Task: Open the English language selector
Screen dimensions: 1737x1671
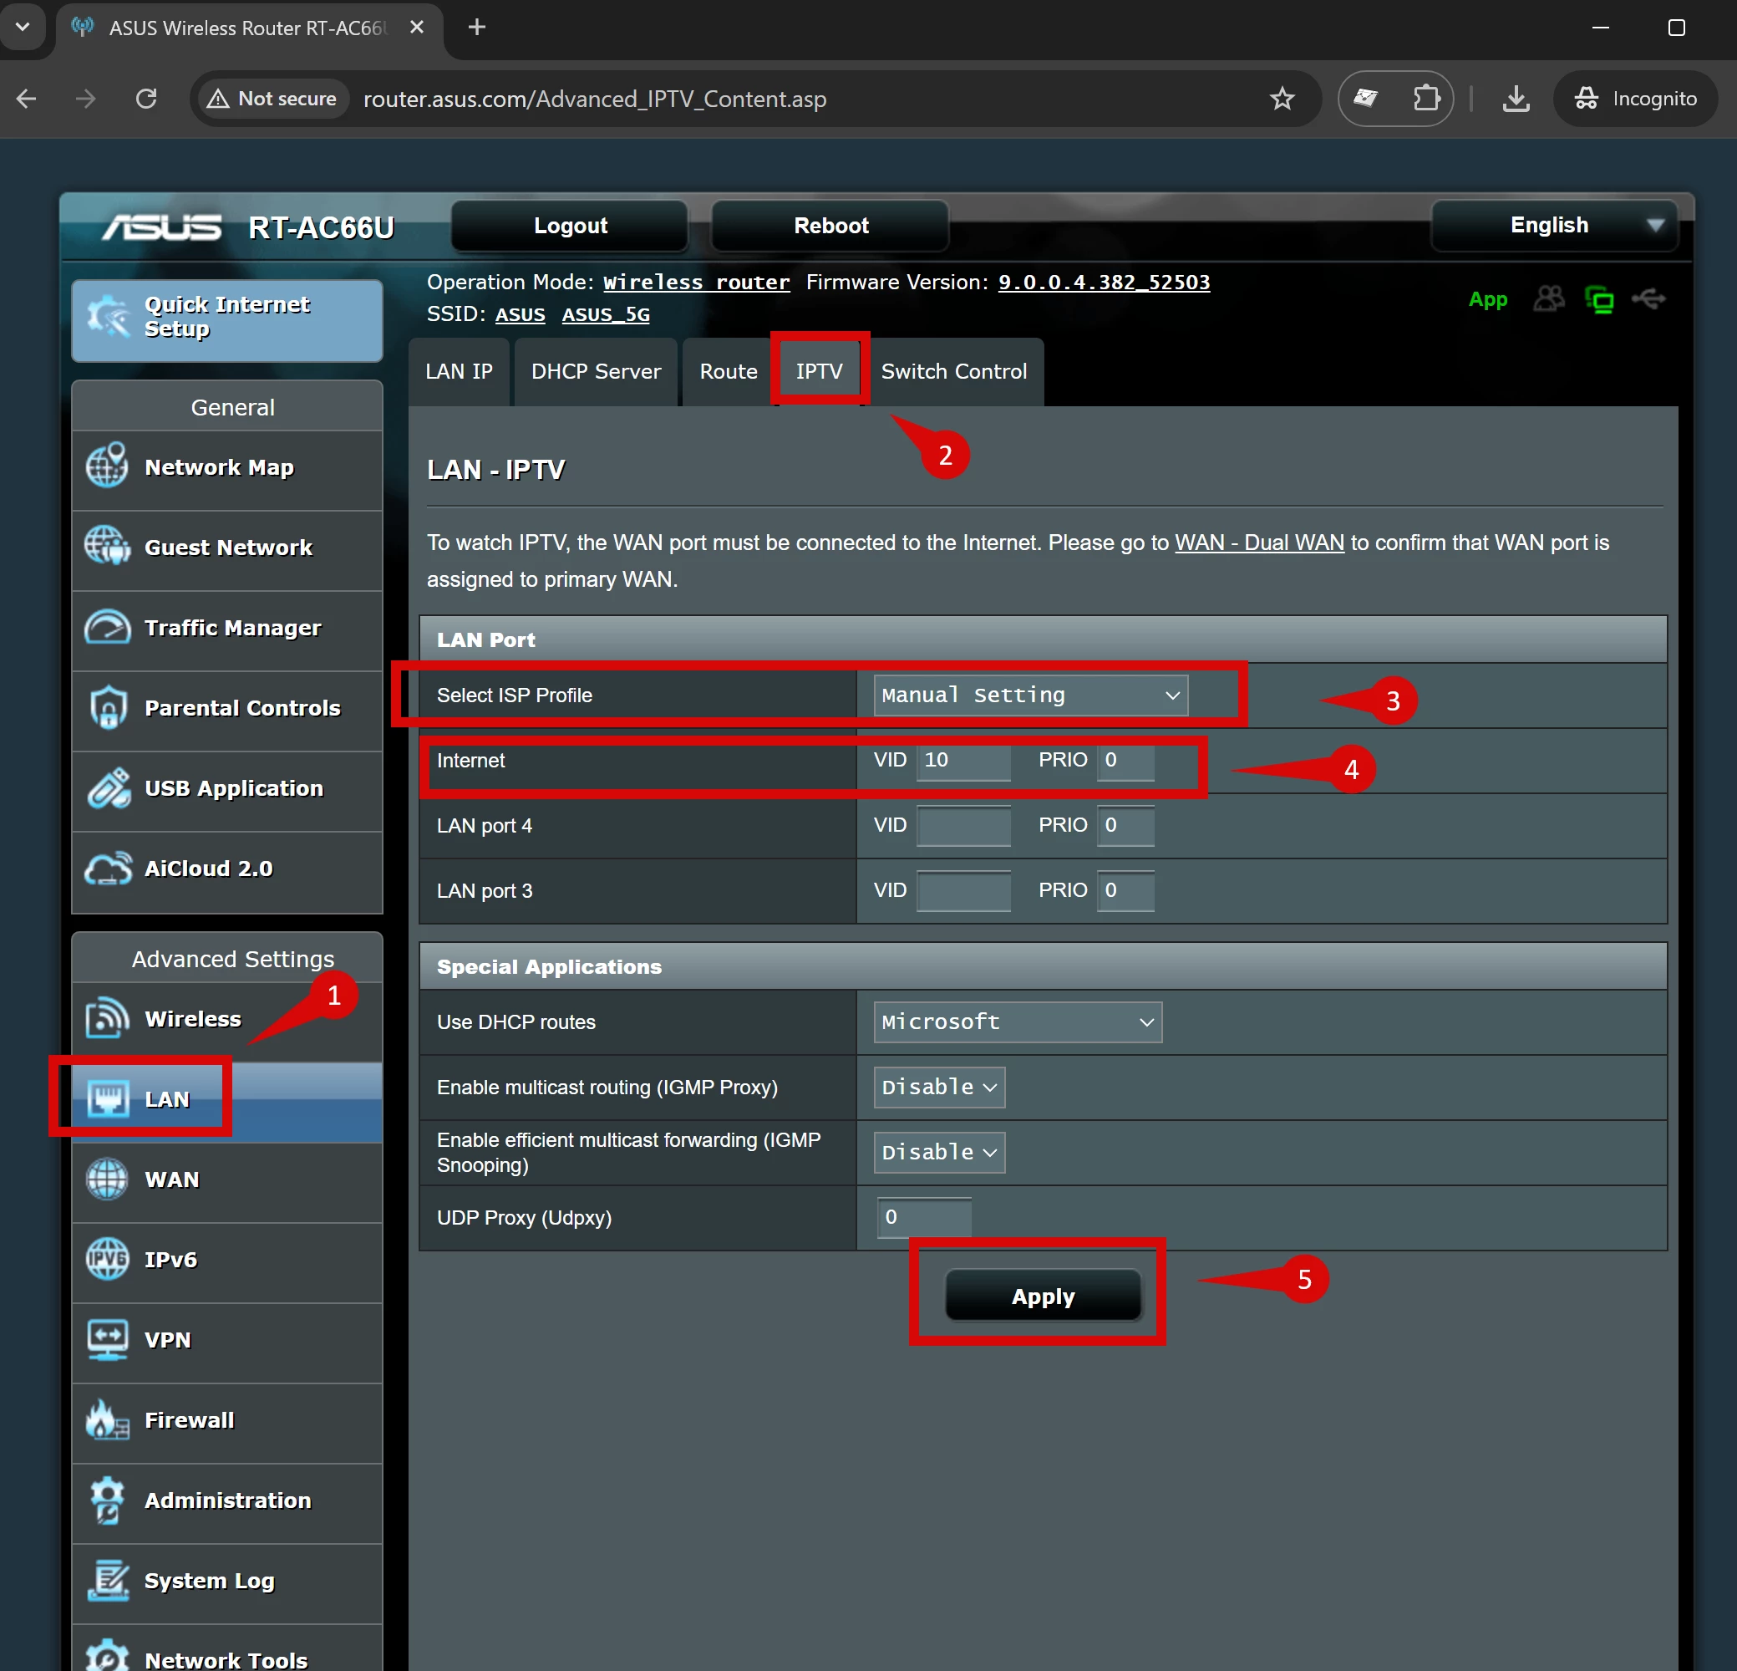Action: (x=1556, y=225)
